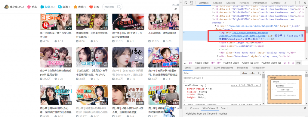Click the orange 收藏 star icon

click(75, 7)
